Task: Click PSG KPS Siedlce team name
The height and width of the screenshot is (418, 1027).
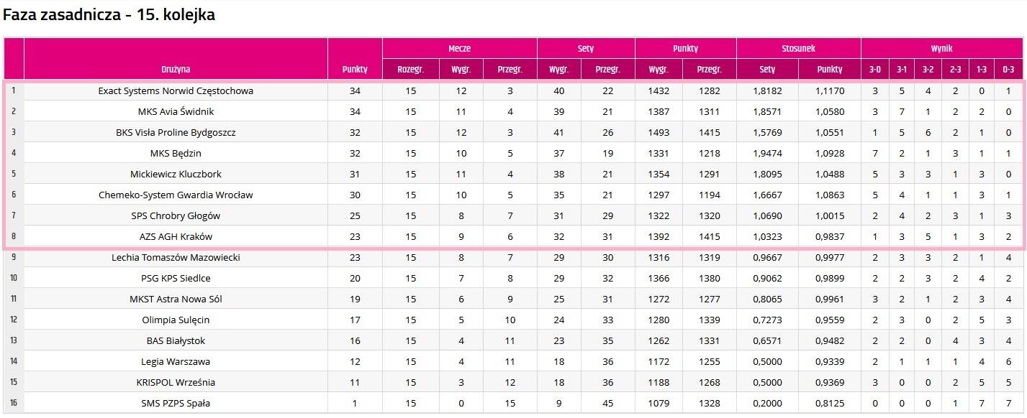Action: click(x=176, y=279)
